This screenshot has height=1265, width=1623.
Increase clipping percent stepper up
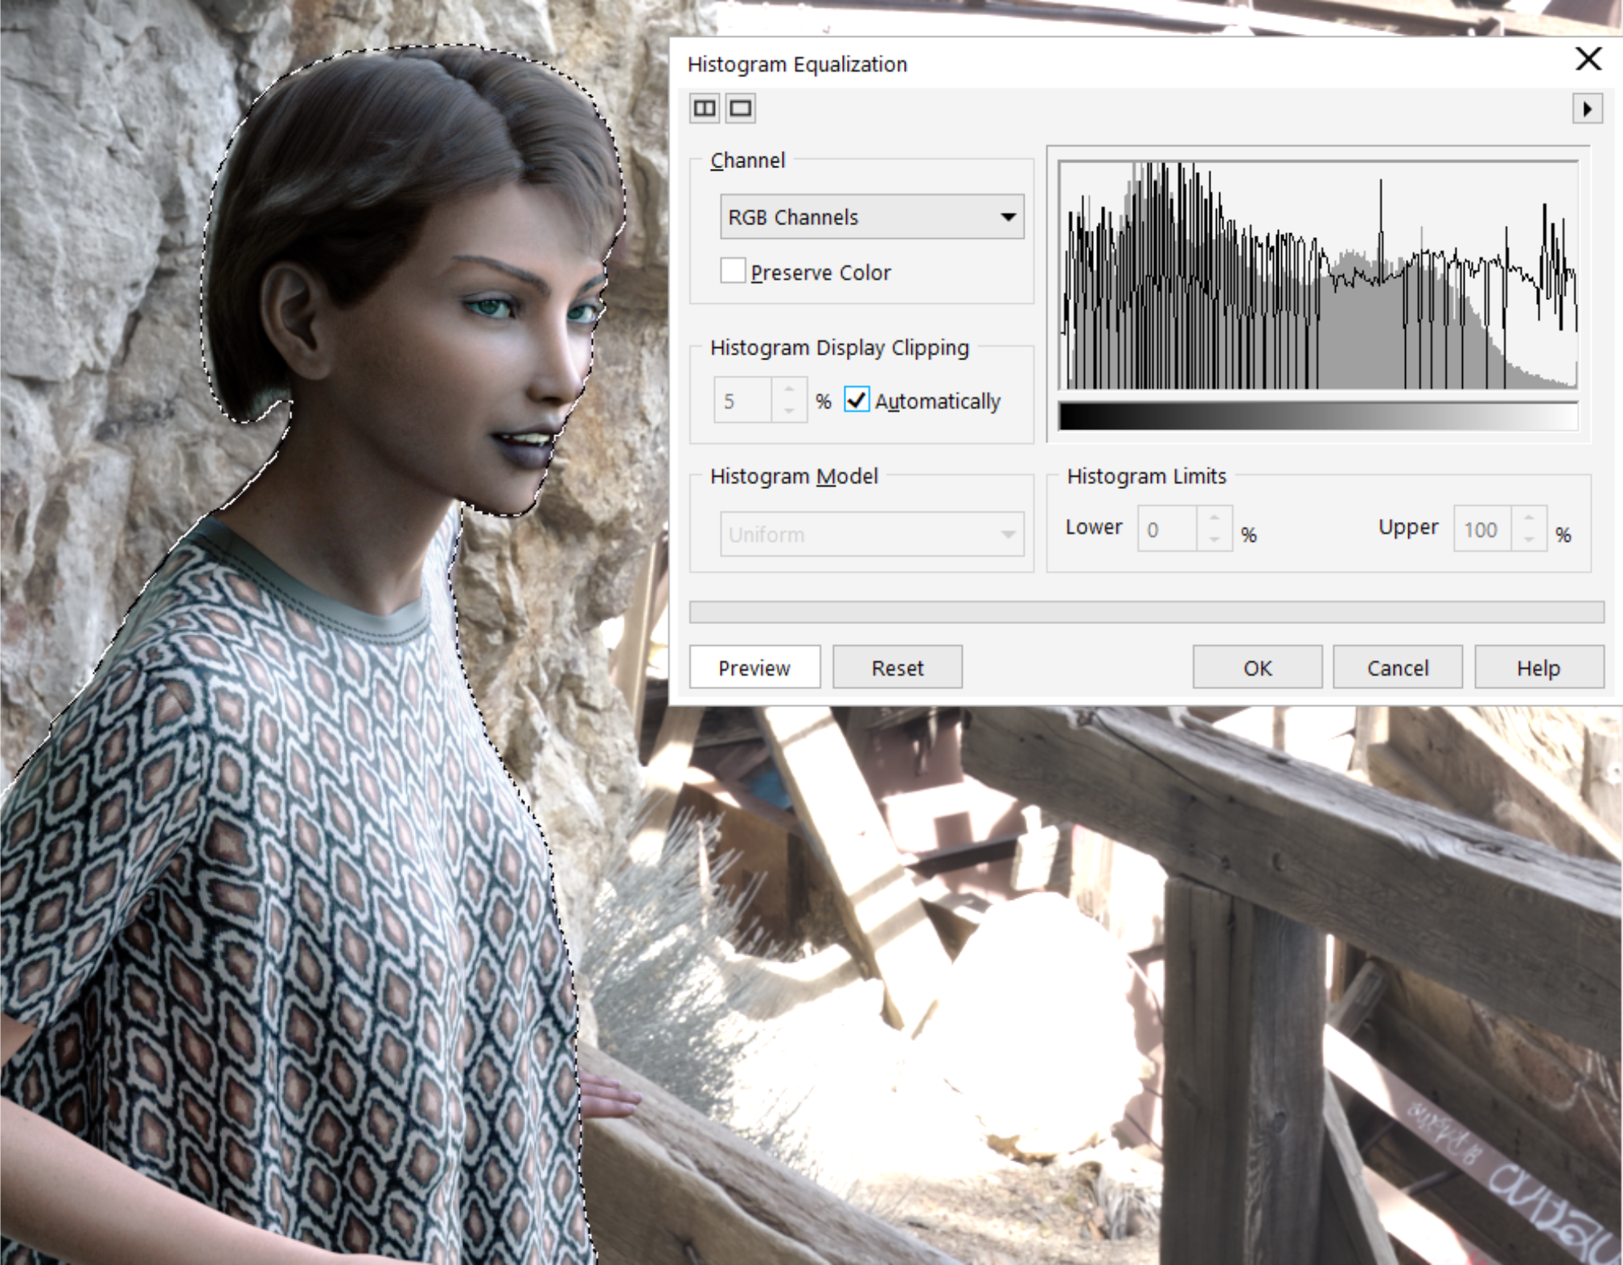coord(790,390)
